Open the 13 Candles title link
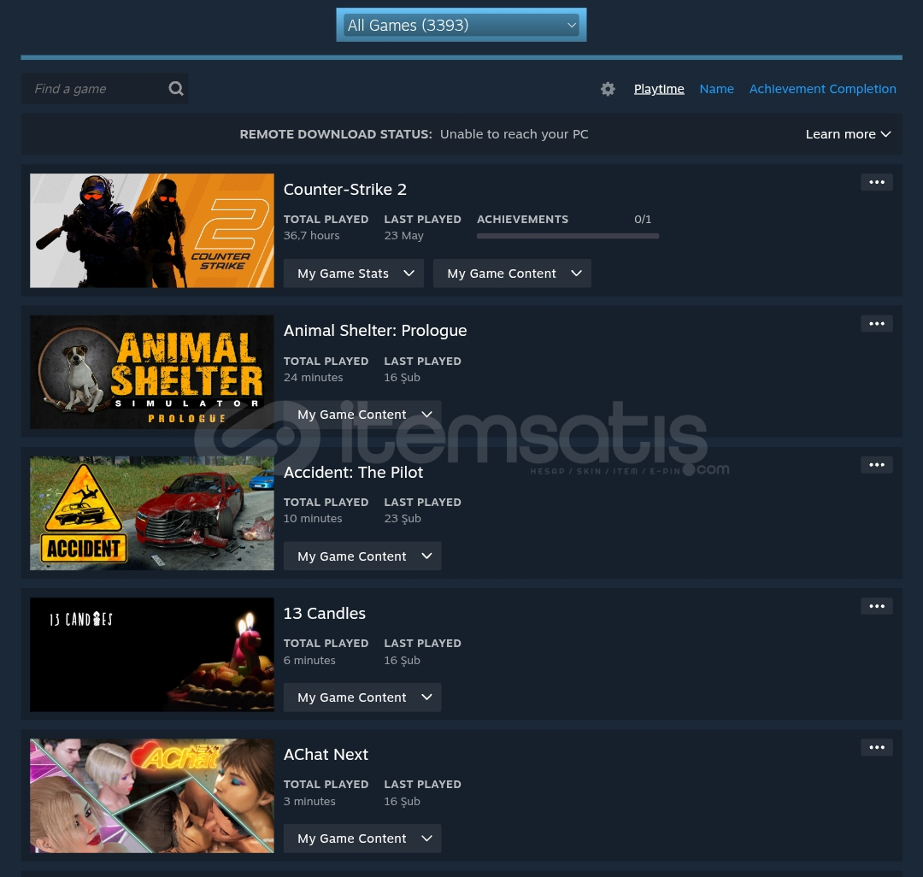The width and height of the screenshot is (923, 877). [325, 614]
